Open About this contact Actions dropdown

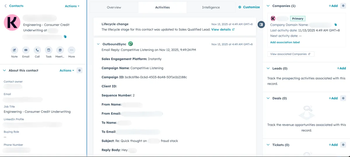67,71
